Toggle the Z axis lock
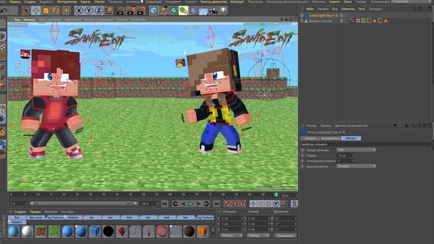The height and width of the screenshot is (244, 434). pos(98,11)
